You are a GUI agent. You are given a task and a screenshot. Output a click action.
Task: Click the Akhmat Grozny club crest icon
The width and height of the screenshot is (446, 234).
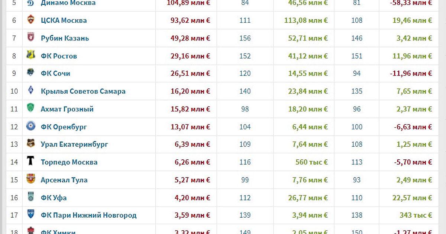click(31, 109)
